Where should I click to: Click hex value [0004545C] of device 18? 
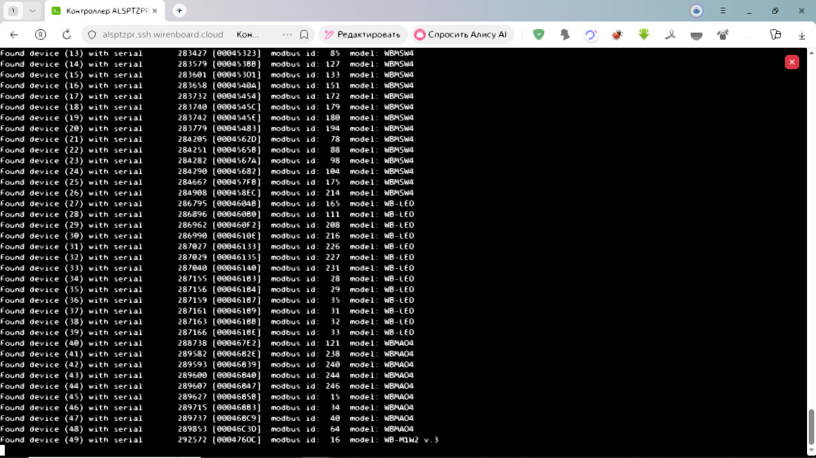tap(237, 107)
